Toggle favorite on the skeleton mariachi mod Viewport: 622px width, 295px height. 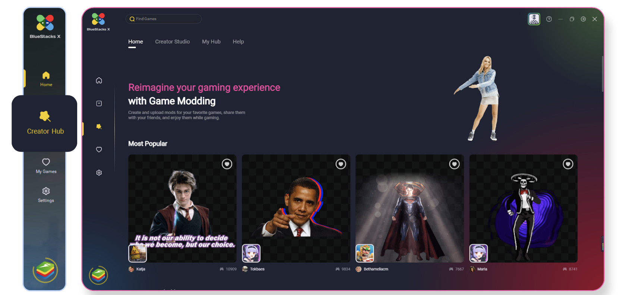(568, 164)
